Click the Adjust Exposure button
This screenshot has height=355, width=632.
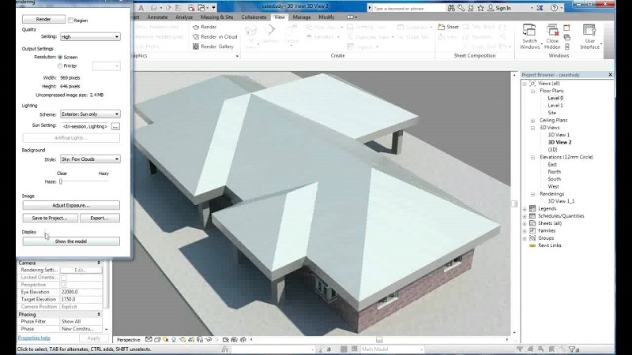point(71,205)
